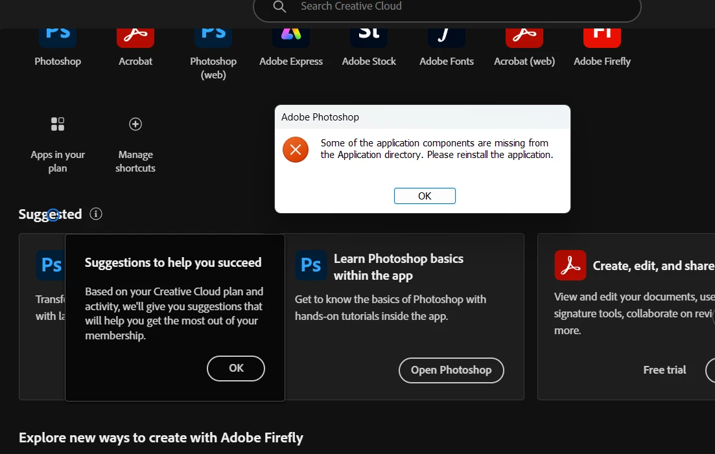Click the Create, edit, and share card title

[653, 266]
